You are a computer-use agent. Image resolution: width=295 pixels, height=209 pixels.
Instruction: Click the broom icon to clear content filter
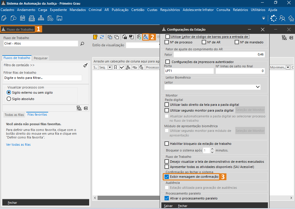point(85,65)
